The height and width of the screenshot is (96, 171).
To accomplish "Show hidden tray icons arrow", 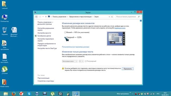I will [x=133, y=94].
